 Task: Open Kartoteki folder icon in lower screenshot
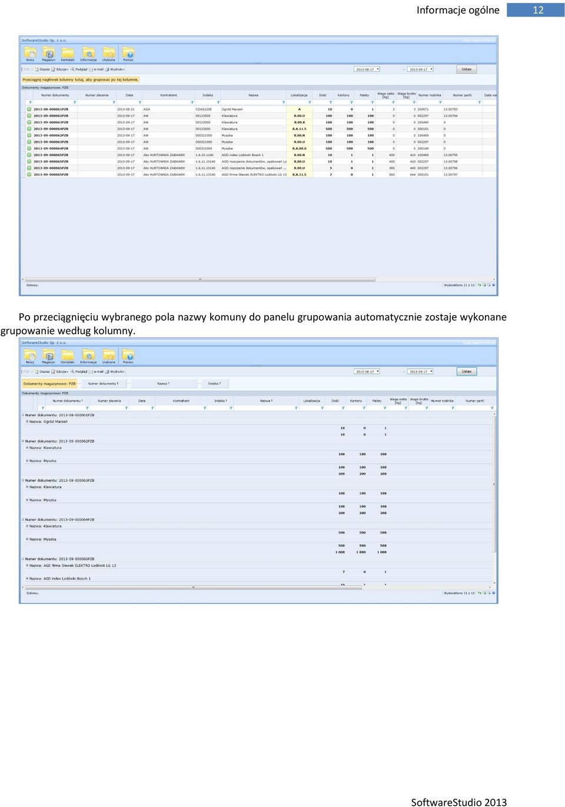click(68, 355)
